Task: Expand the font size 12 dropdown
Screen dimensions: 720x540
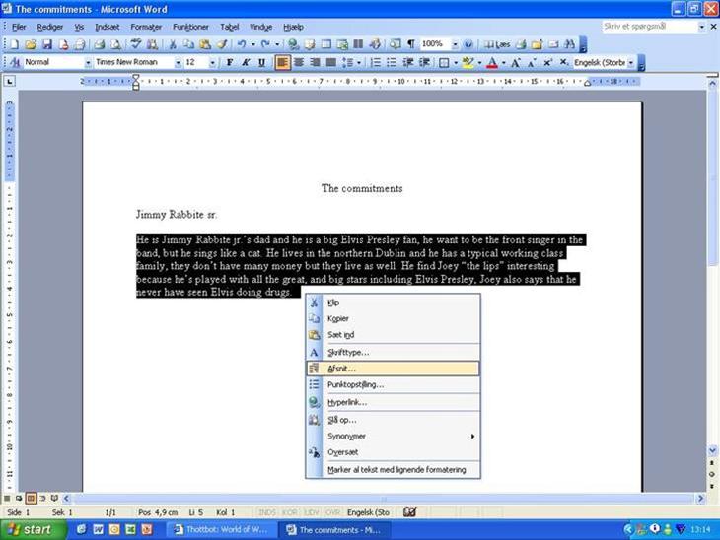Action: coord(214,62)
